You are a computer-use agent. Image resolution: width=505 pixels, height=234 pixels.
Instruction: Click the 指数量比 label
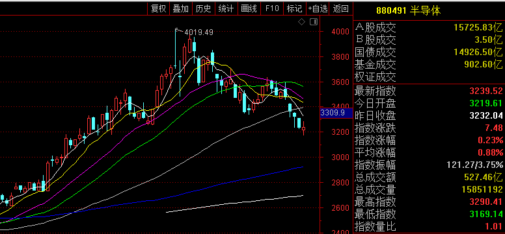pos(375,226)
